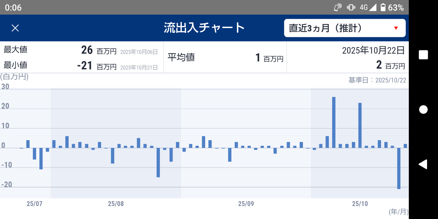Select the 25/07 axis label
Screen dimensions: 438x219
pyautogui.click(x=35, y=204)
